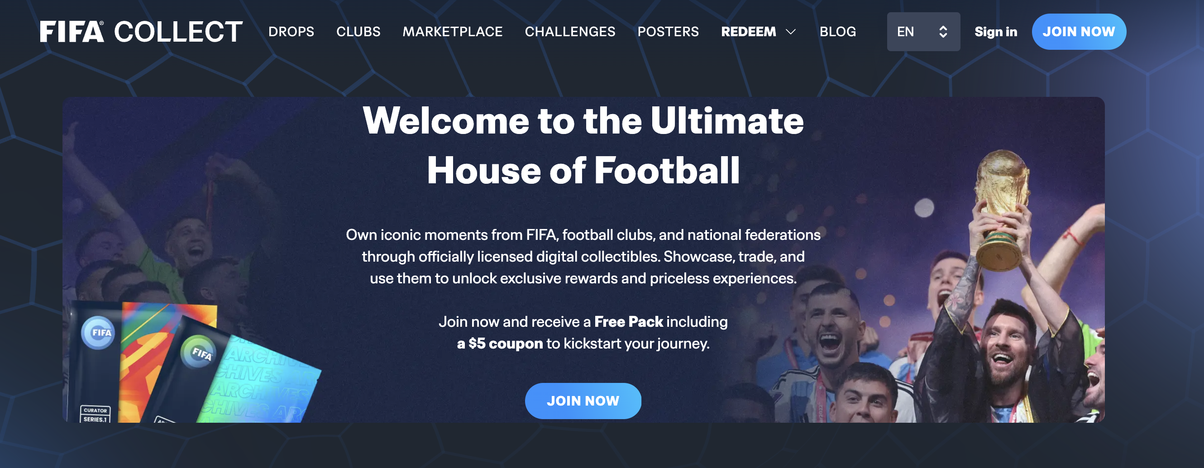
Task: Expand the chevron beside Redeem
Action: pos(790,32)
